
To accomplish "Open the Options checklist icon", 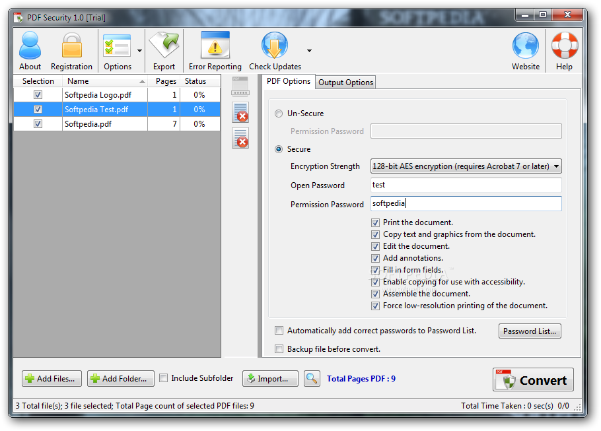I will click(x=118, y=51).
